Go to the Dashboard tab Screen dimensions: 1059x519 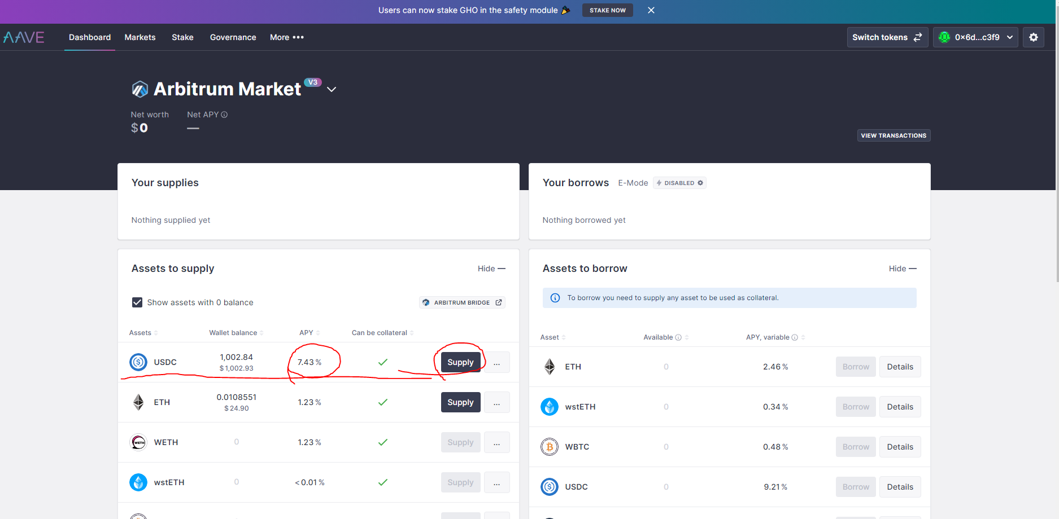(x=90, y=37)
